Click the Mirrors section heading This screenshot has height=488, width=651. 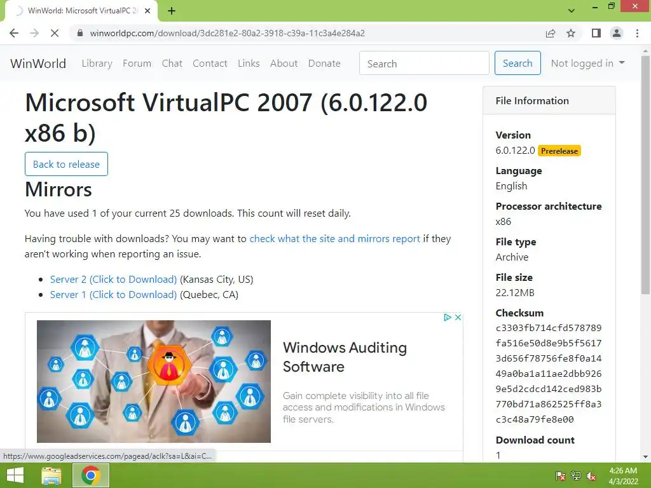pos(58,189)
